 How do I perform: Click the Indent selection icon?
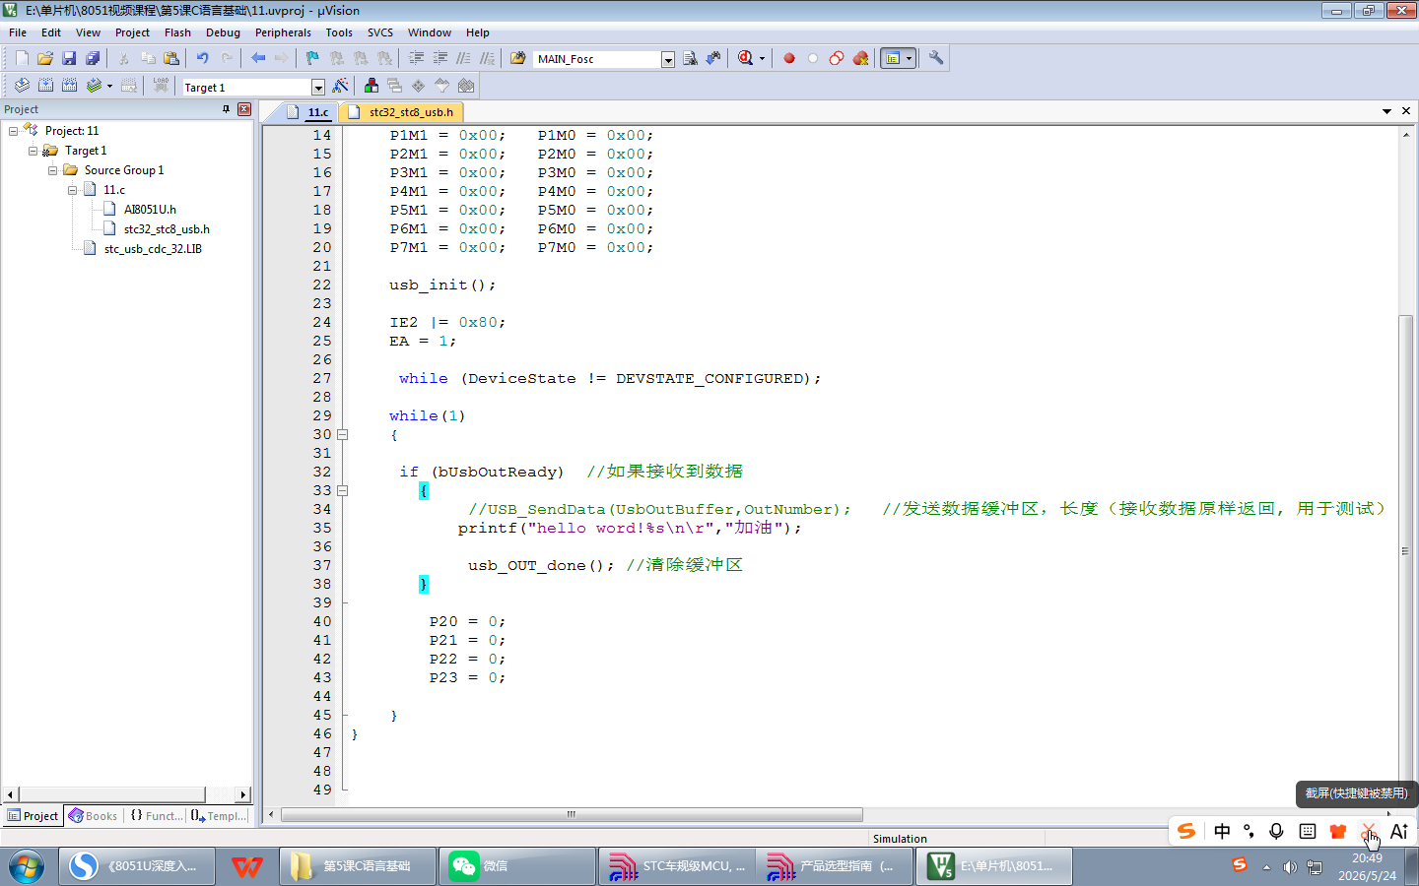point(417,59)
